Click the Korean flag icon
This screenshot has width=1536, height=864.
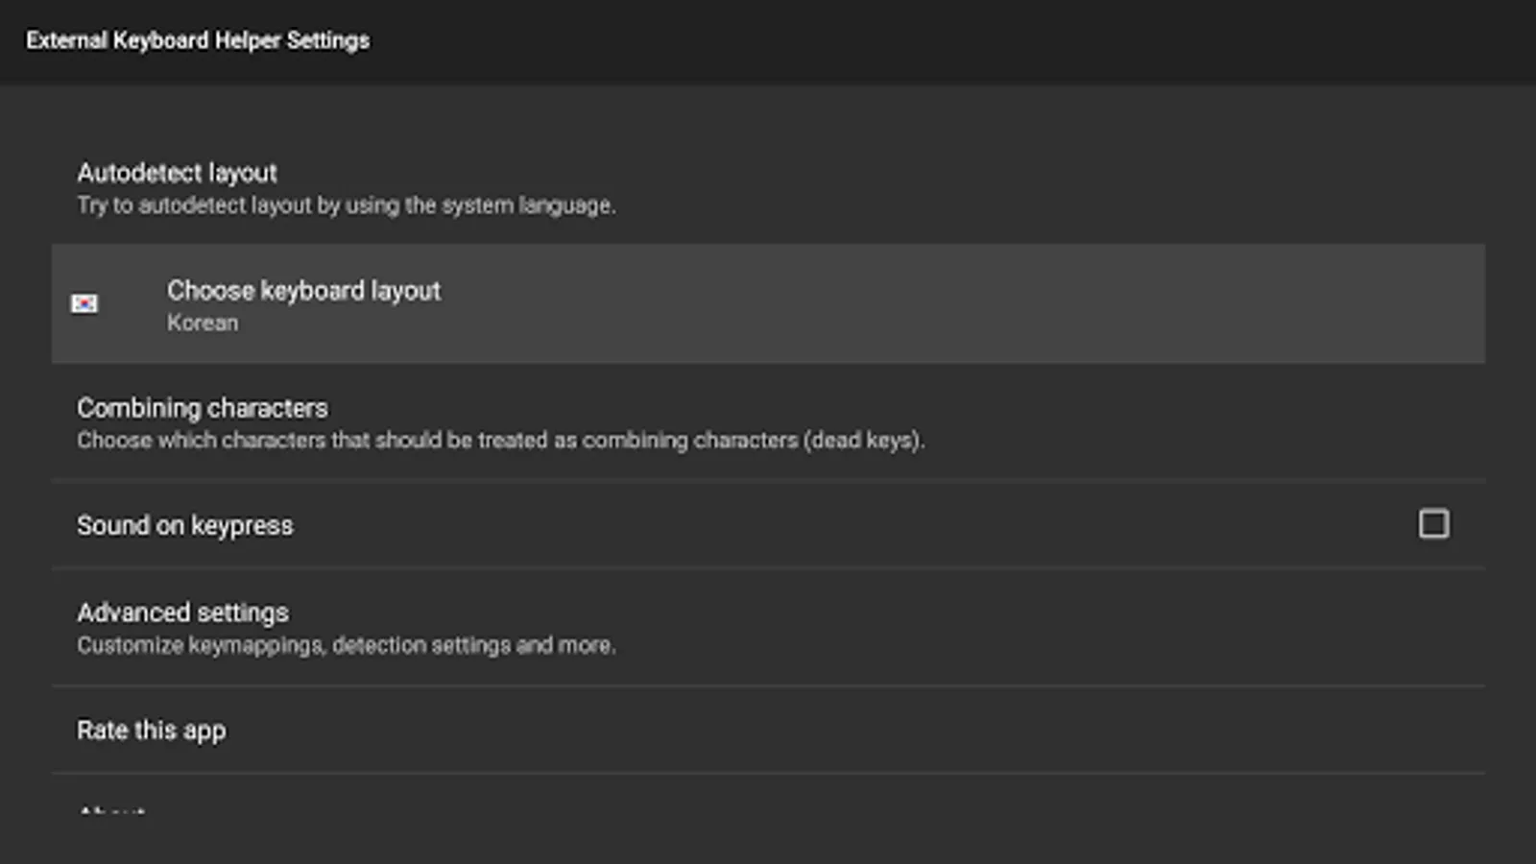[x=84, y=303]
